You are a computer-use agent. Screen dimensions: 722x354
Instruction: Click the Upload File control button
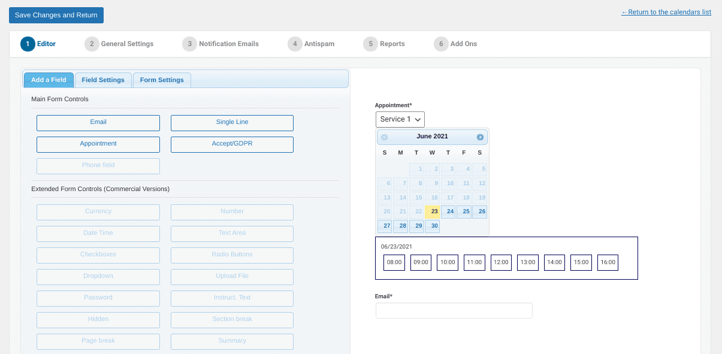[x=232, y=277]
